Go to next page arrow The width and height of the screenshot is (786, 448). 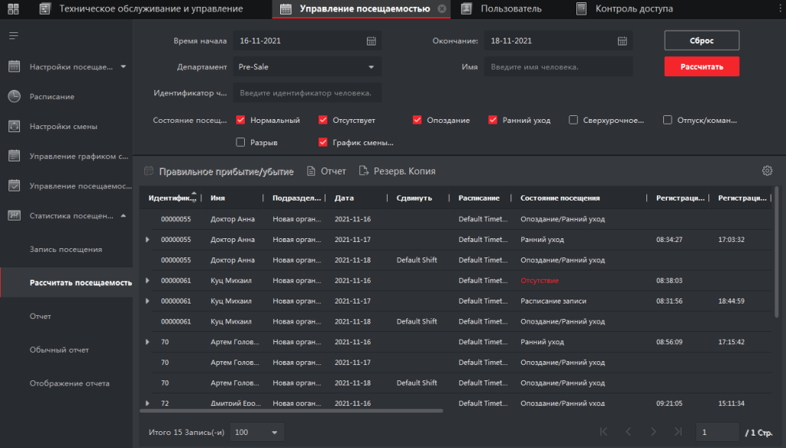[653, 431]
